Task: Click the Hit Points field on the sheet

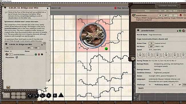Action: tap(151, 46)
